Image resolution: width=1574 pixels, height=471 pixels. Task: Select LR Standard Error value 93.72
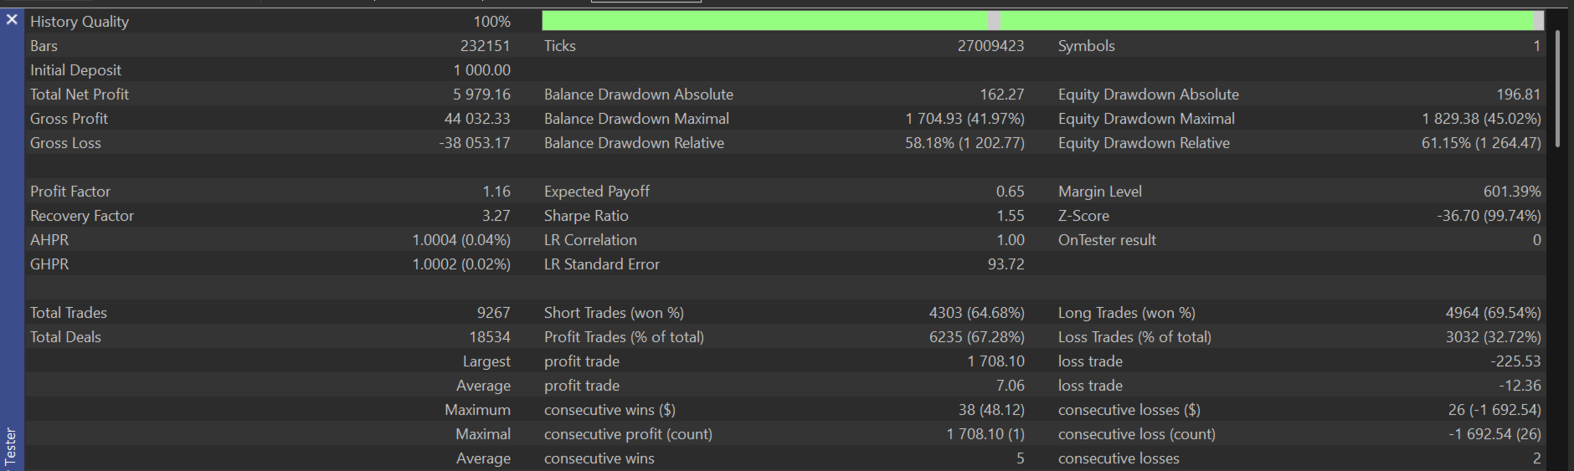[x=1006, y=264]
